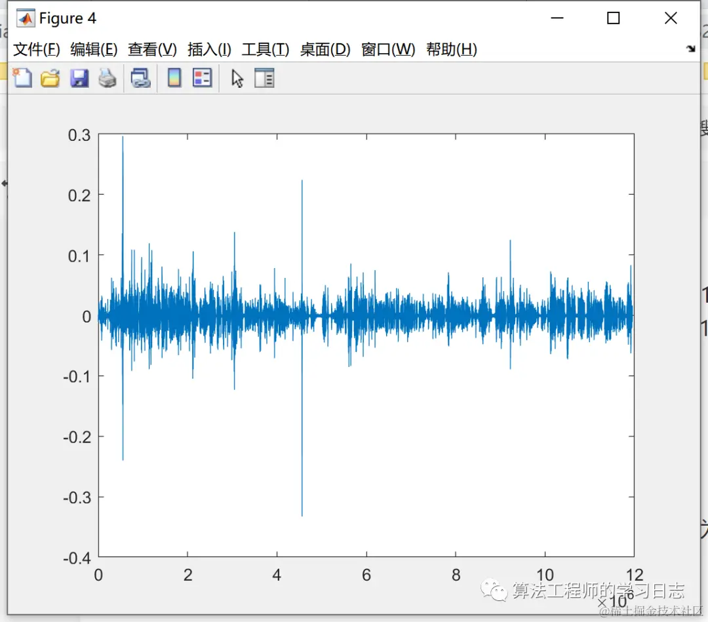Click the Figure 4 title text
This screenshot has height=622, width=708.
(x=68, y=18)
